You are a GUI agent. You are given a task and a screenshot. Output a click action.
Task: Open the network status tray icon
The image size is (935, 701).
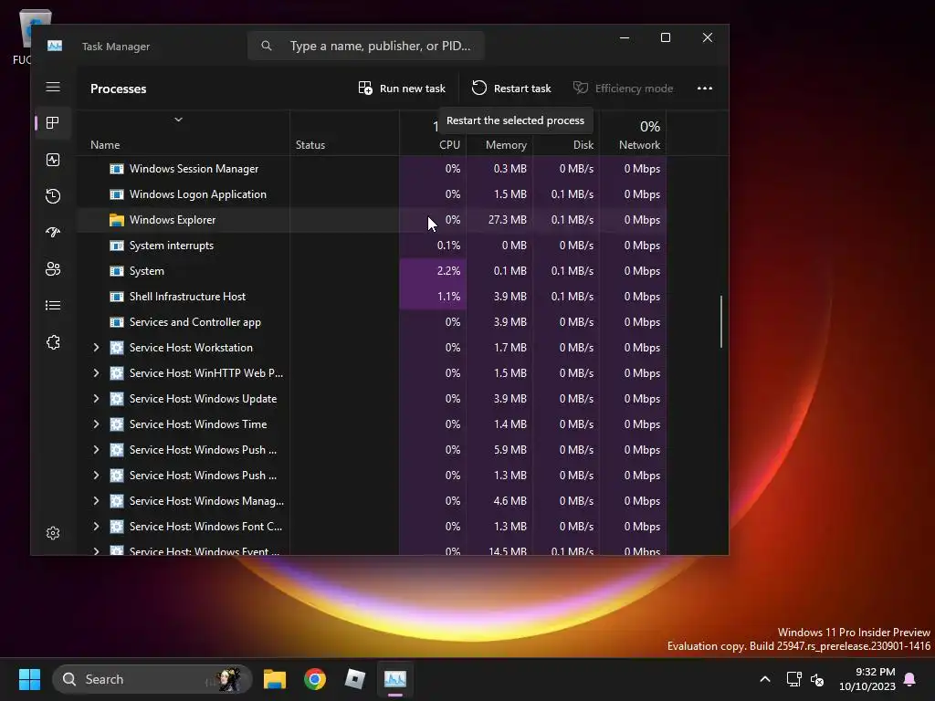[x=793, y=679]
